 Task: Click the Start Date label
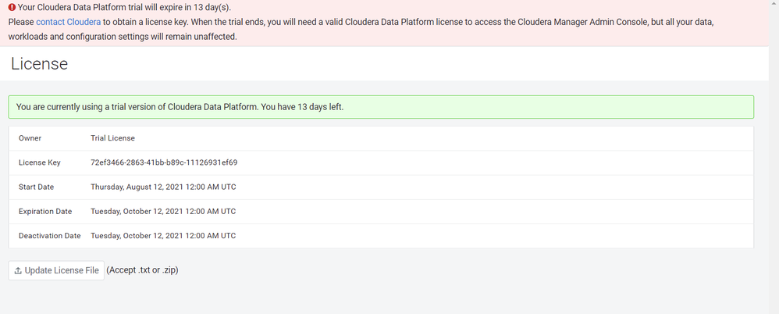coord(36,187)
